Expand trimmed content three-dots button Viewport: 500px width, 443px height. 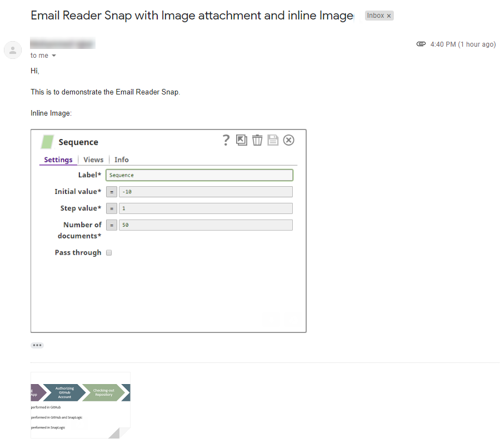(37, 345)
